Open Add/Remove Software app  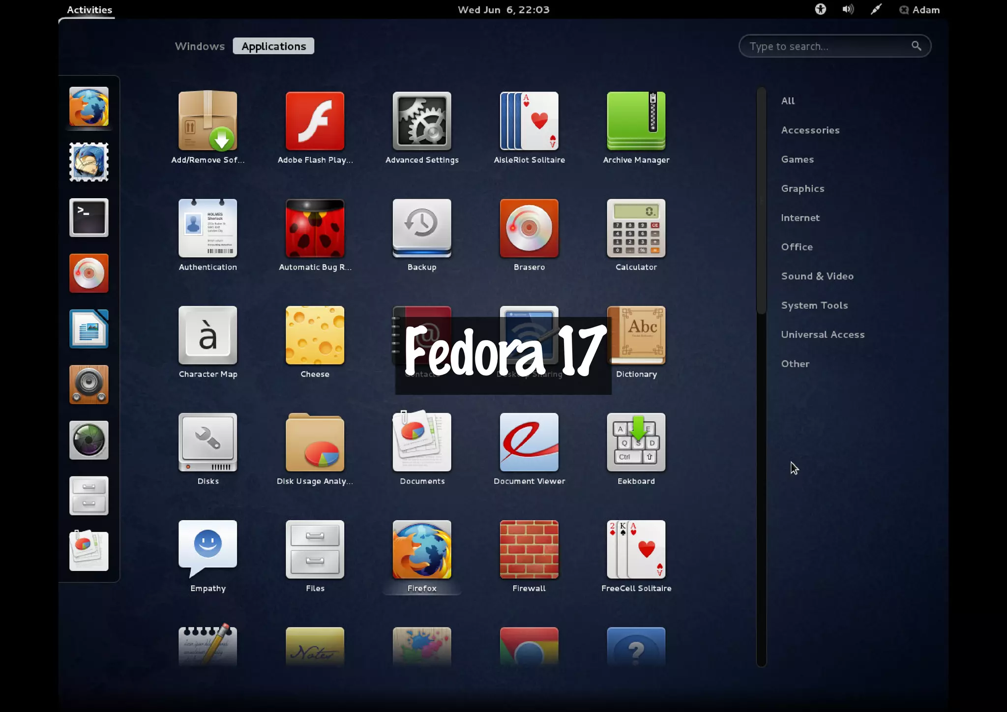coord(207,128)
